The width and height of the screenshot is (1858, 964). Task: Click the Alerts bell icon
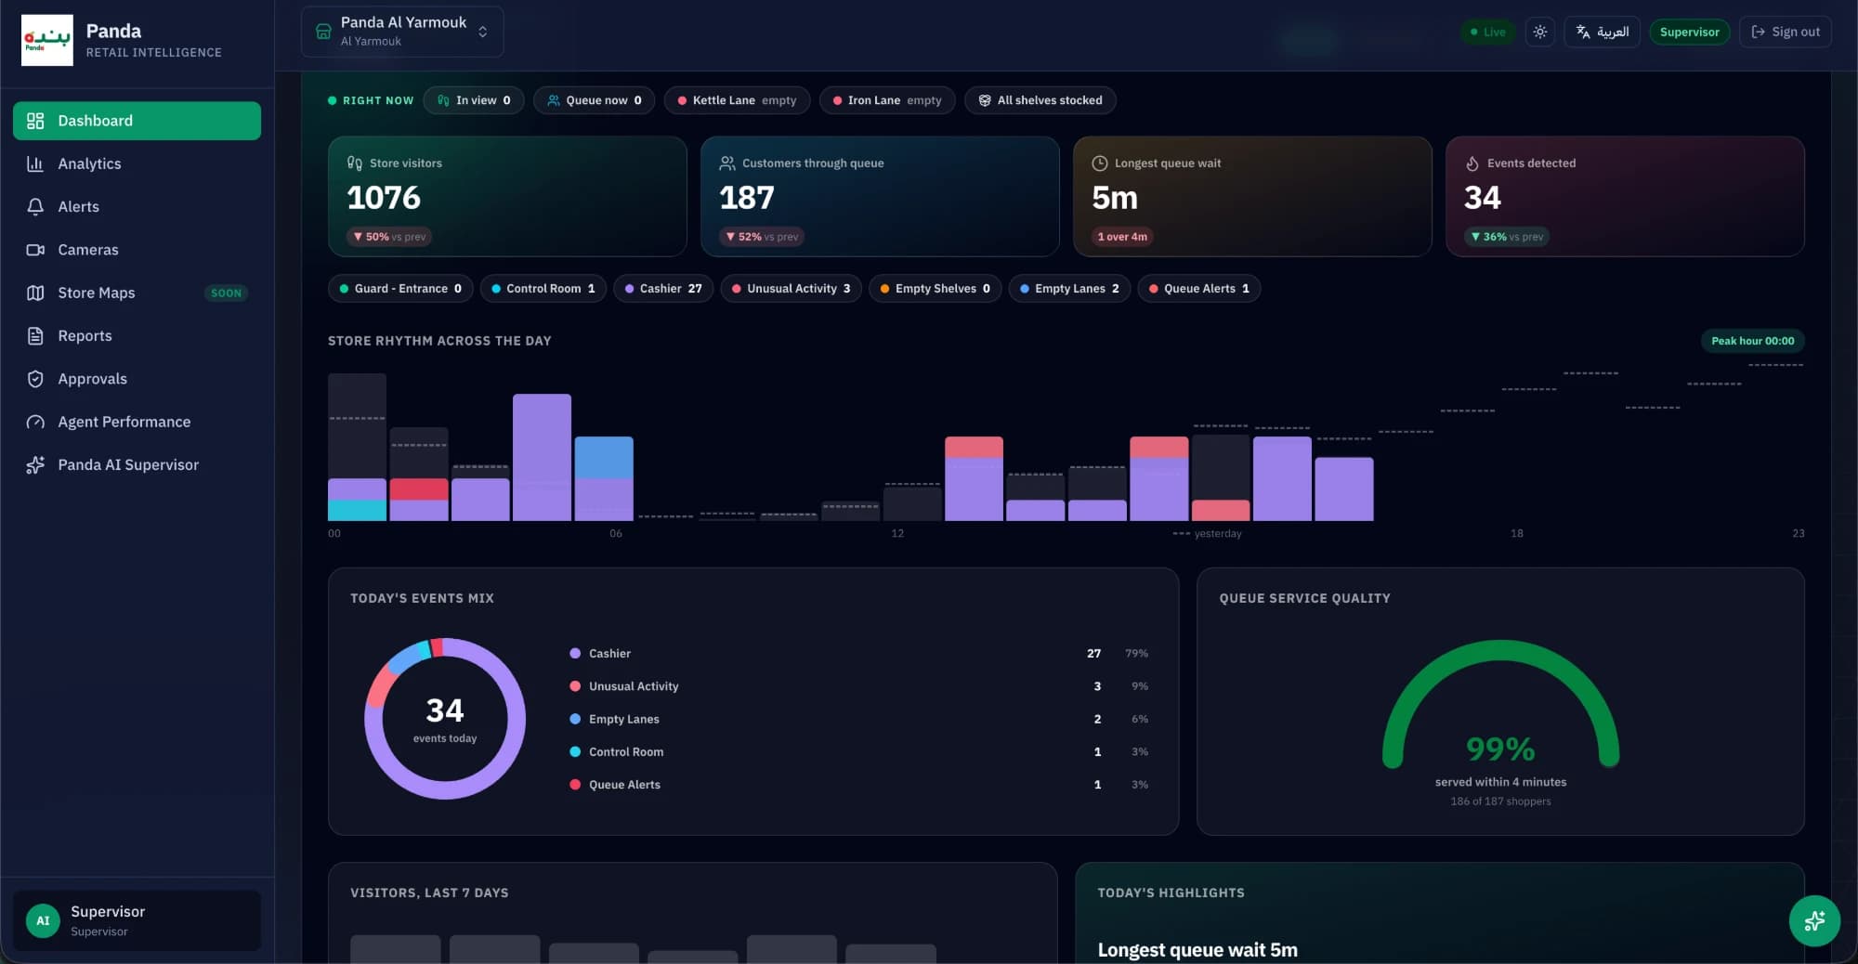click(x=35, y=206)
